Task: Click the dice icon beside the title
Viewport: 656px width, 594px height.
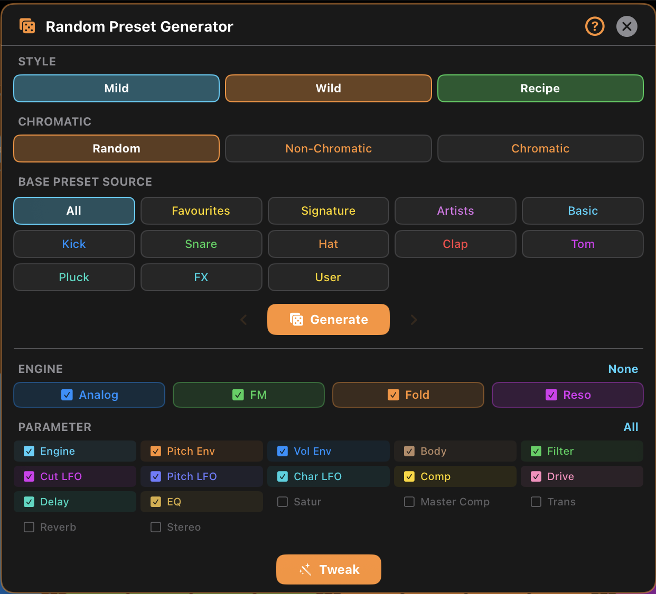Action: (27, 26)
